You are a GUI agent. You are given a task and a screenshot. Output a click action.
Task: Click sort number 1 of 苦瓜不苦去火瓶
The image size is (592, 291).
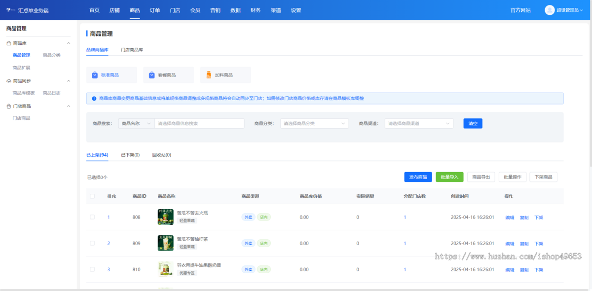(x=109, y=217)
